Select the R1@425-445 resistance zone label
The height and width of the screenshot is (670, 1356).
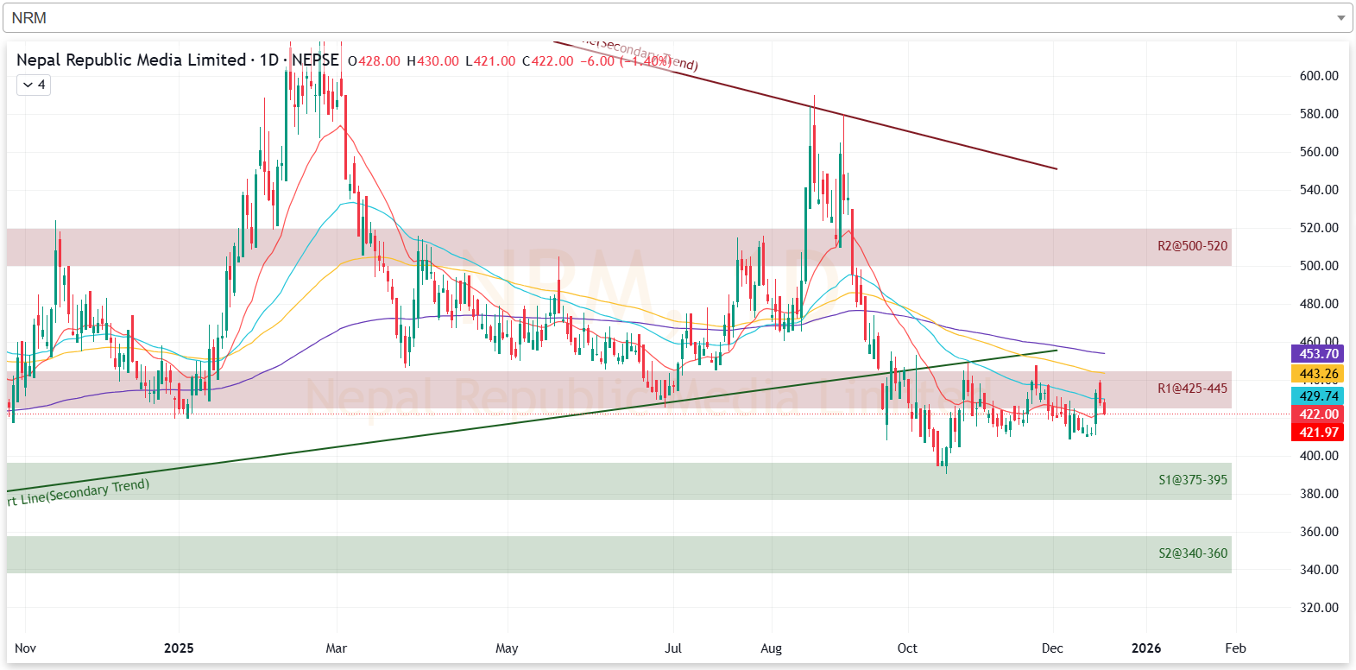pyautogui.click(x=1192, y=389)
